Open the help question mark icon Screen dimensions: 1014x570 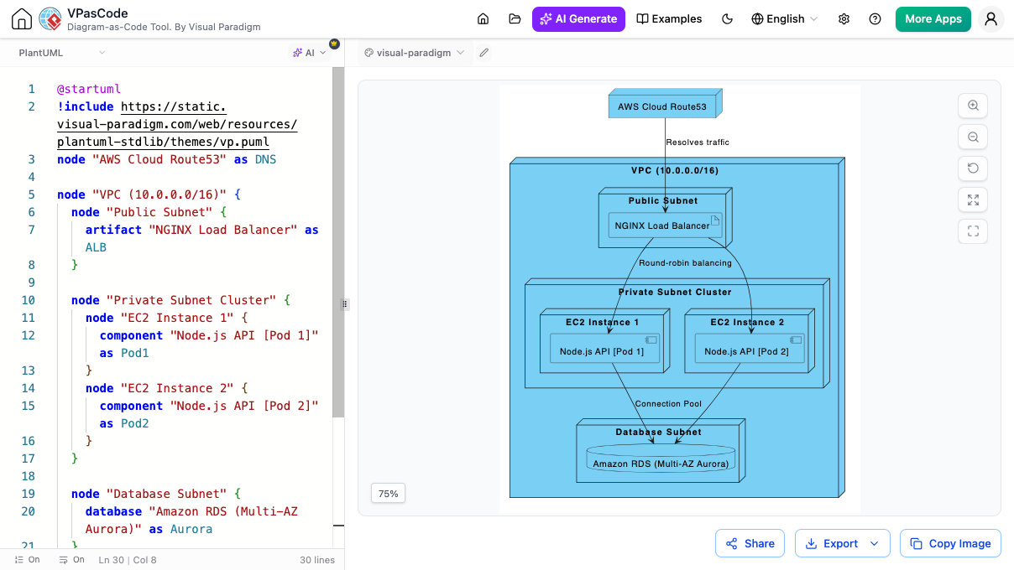point(875,18)
